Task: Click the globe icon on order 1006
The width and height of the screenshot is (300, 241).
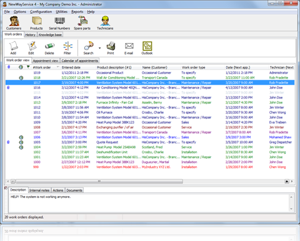Action: [x=21, y=137]
